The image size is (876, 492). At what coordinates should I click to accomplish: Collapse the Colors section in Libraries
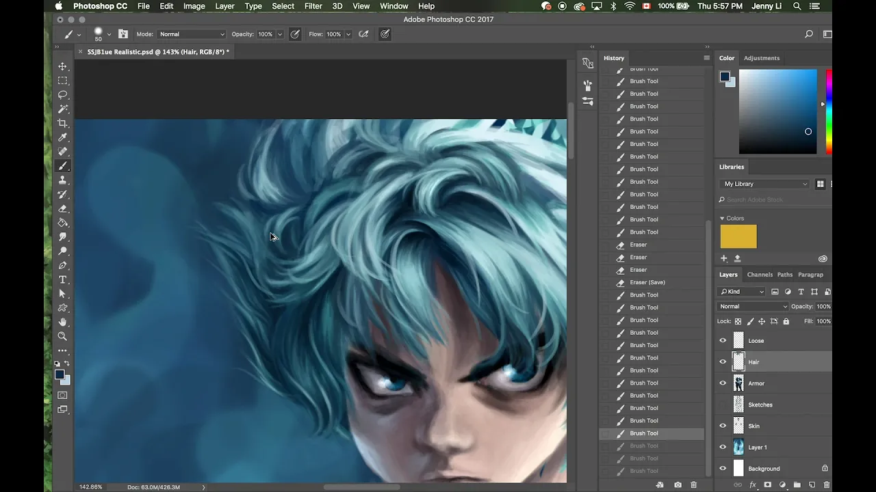pyautogui.click(x=722, y=219)
